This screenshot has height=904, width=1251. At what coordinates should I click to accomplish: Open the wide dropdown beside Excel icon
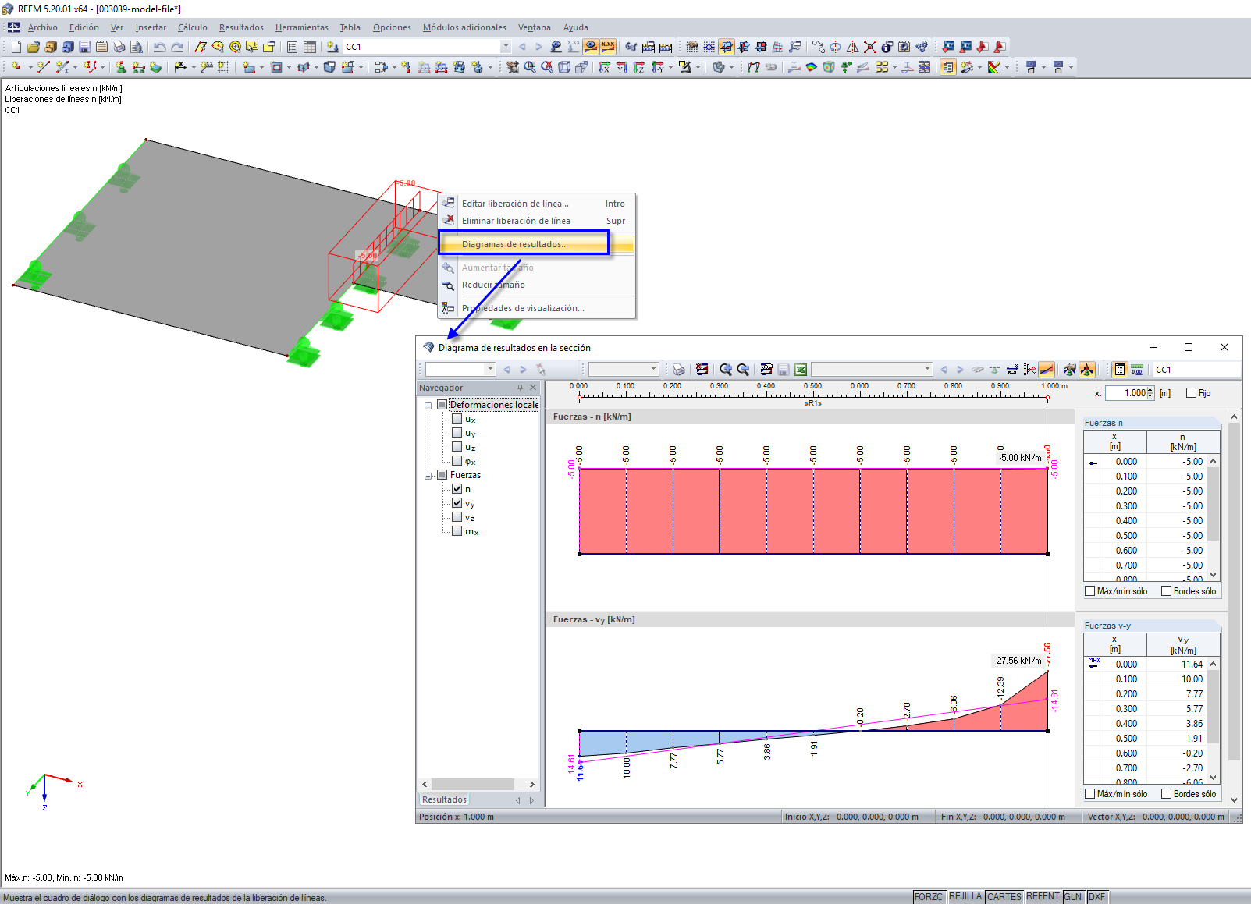tap(928, 370)
